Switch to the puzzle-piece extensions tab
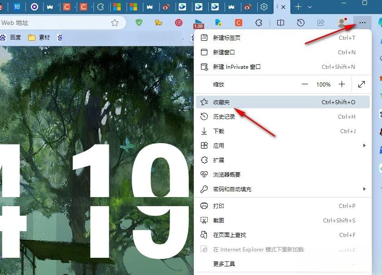 coord(100,7)
